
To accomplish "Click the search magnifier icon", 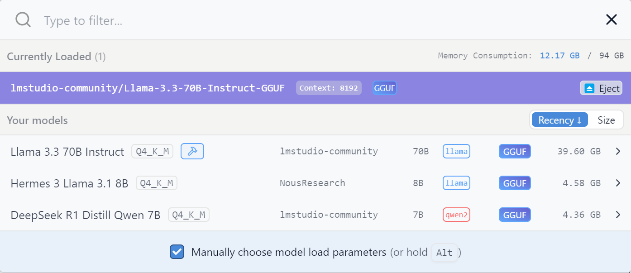I will pos(23,19).
